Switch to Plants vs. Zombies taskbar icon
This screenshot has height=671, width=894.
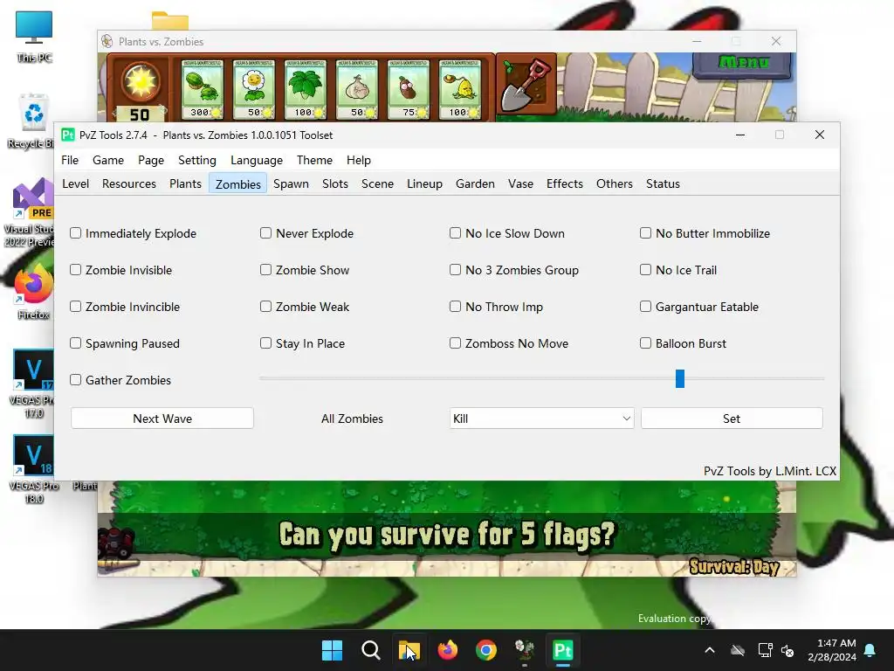coord(525,650)
